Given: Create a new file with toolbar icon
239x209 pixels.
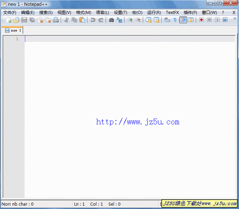Looking at the screenshot, I should [8, 20].
